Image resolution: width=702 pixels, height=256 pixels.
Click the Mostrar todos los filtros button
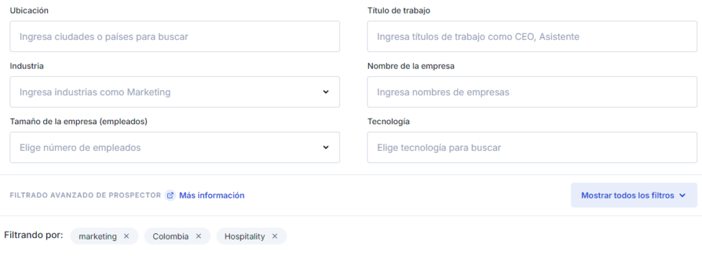634,195
